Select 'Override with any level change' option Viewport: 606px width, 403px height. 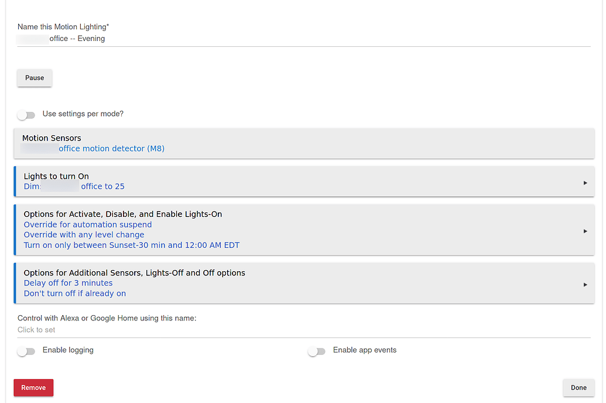(x=84, y=235)
